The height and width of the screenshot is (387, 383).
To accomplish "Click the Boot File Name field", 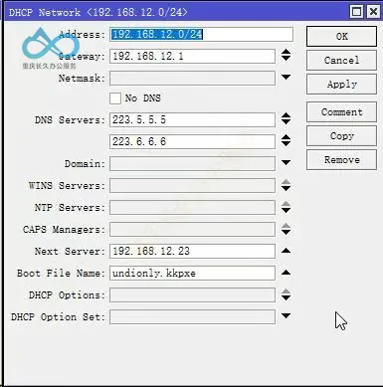I will (x=192, y=273).
